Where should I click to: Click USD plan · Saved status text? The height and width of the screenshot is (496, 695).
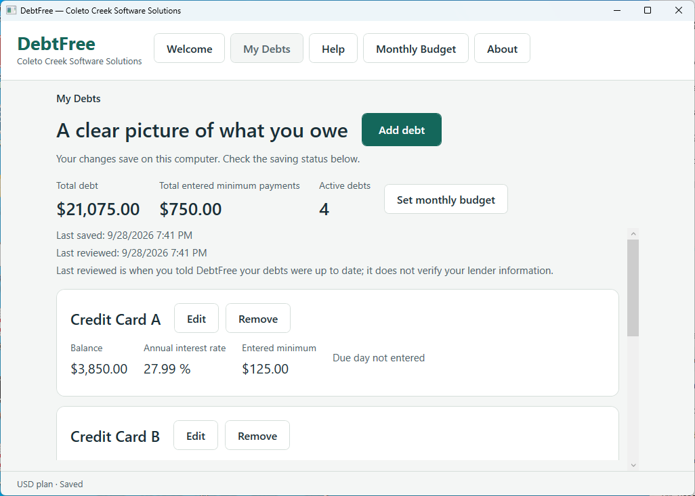coord(49,484)
